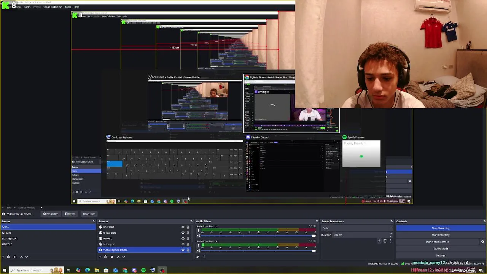
Task: Open Audio Input Capture 2 options dots
Action: tap(198, 246)
